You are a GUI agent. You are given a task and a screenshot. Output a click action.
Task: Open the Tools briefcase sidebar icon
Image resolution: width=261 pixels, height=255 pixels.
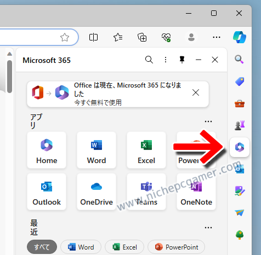[240, 104]
